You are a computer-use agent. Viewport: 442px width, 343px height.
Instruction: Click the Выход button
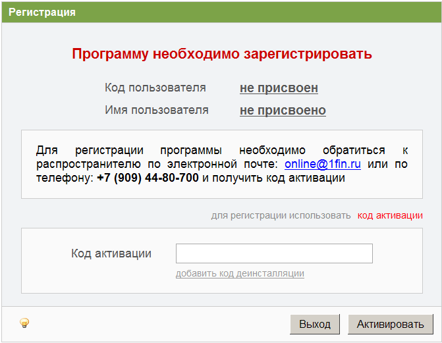pos(315,325)
